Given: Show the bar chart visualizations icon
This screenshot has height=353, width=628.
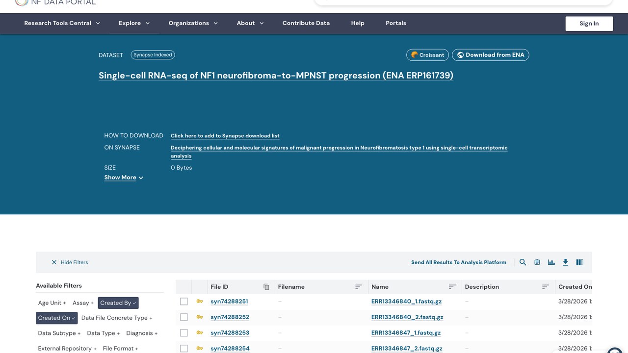Looking at the screenshot, I should (551, 262).
